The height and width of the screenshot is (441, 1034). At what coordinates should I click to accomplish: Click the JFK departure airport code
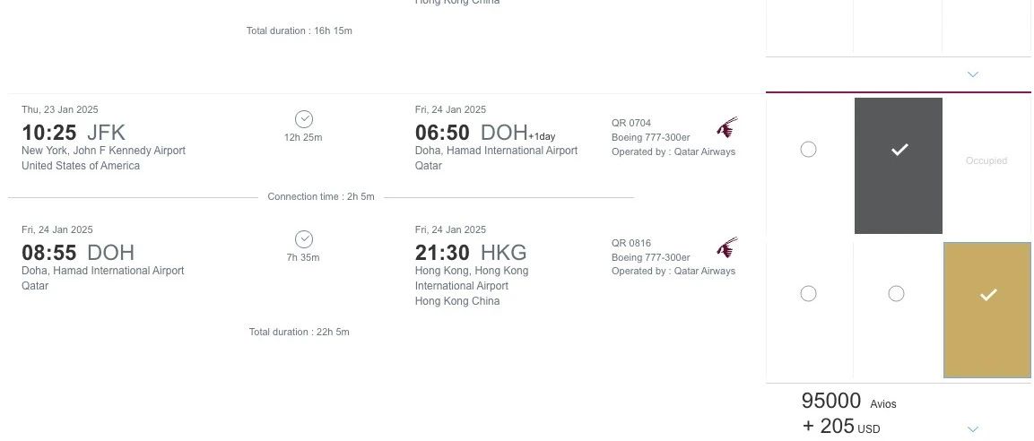click(x=106, y=133)
